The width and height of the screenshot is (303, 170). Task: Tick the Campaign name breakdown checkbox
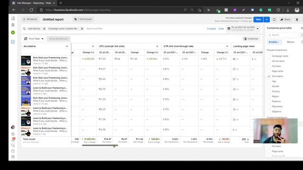(269, 56)
